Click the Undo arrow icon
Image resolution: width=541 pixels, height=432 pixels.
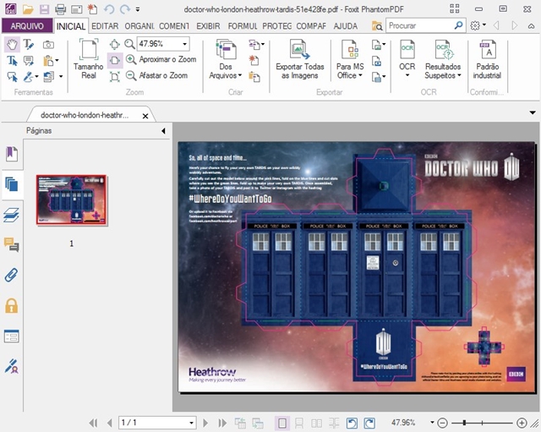coord(109,9)
